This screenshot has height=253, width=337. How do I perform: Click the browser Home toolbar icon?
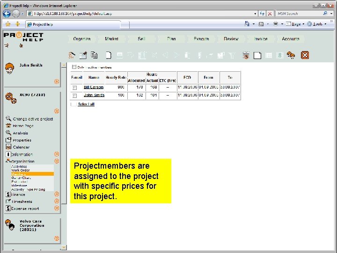click(247, 24)
